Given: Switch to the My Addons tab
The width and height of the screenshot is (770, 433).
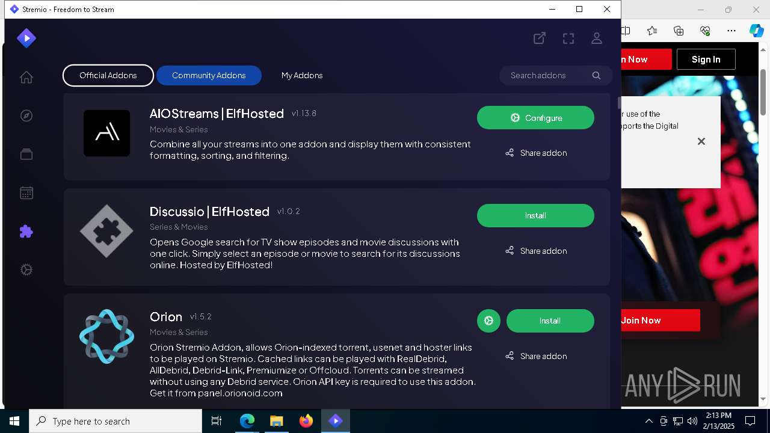Looking at the screenshot, I should click(302, 75).
